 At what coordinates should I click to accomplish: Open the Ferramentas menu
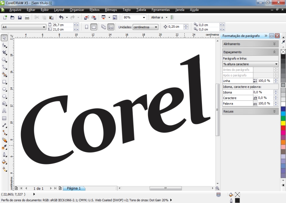160,10
